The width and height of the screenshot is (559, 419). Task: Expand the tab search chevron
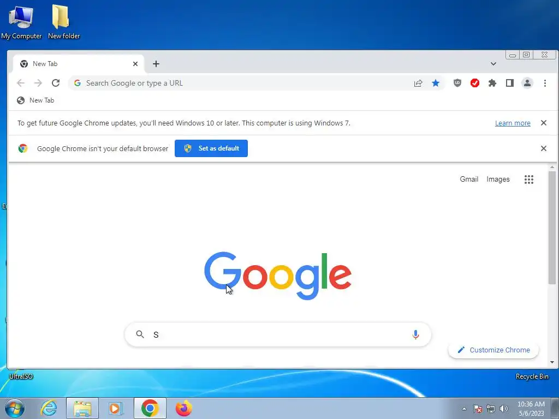click(493, 64)
